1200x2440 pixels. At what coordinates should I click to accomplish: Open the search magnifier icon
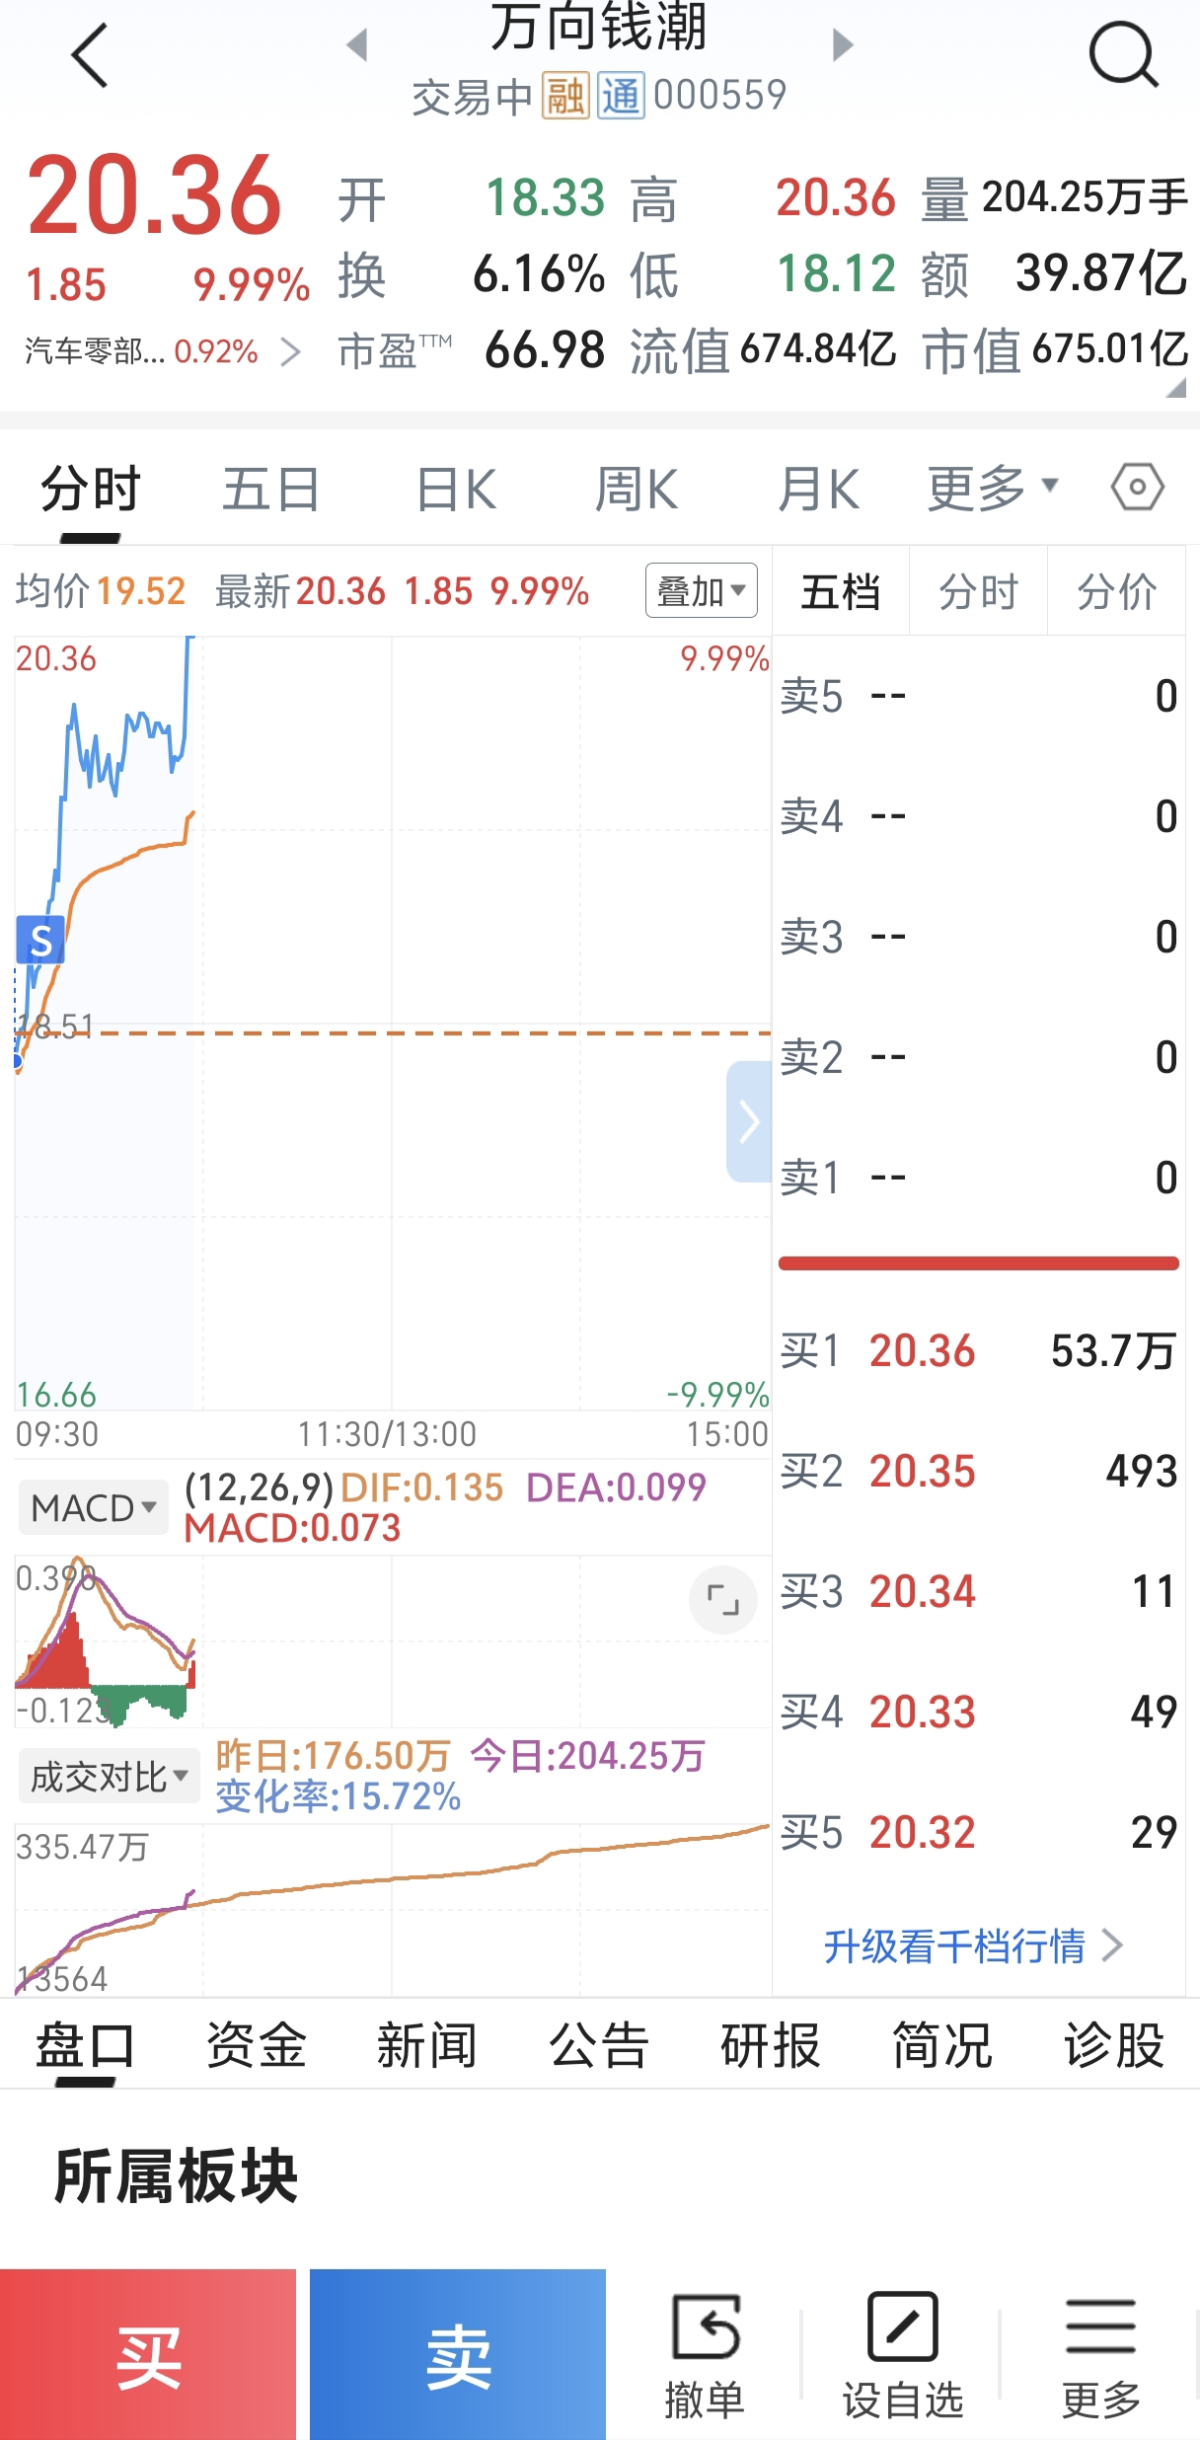[1123, 55]
